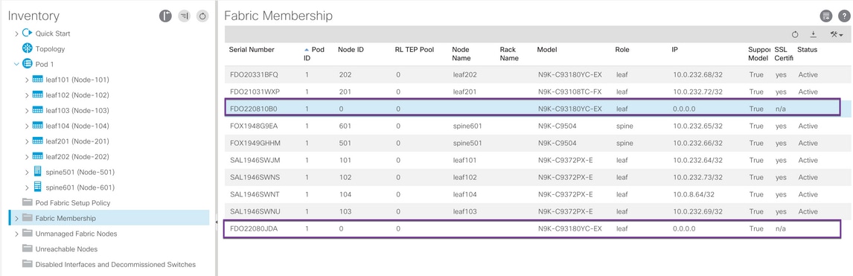
Task: Open the Topology view icon
Action: [28, 48]
